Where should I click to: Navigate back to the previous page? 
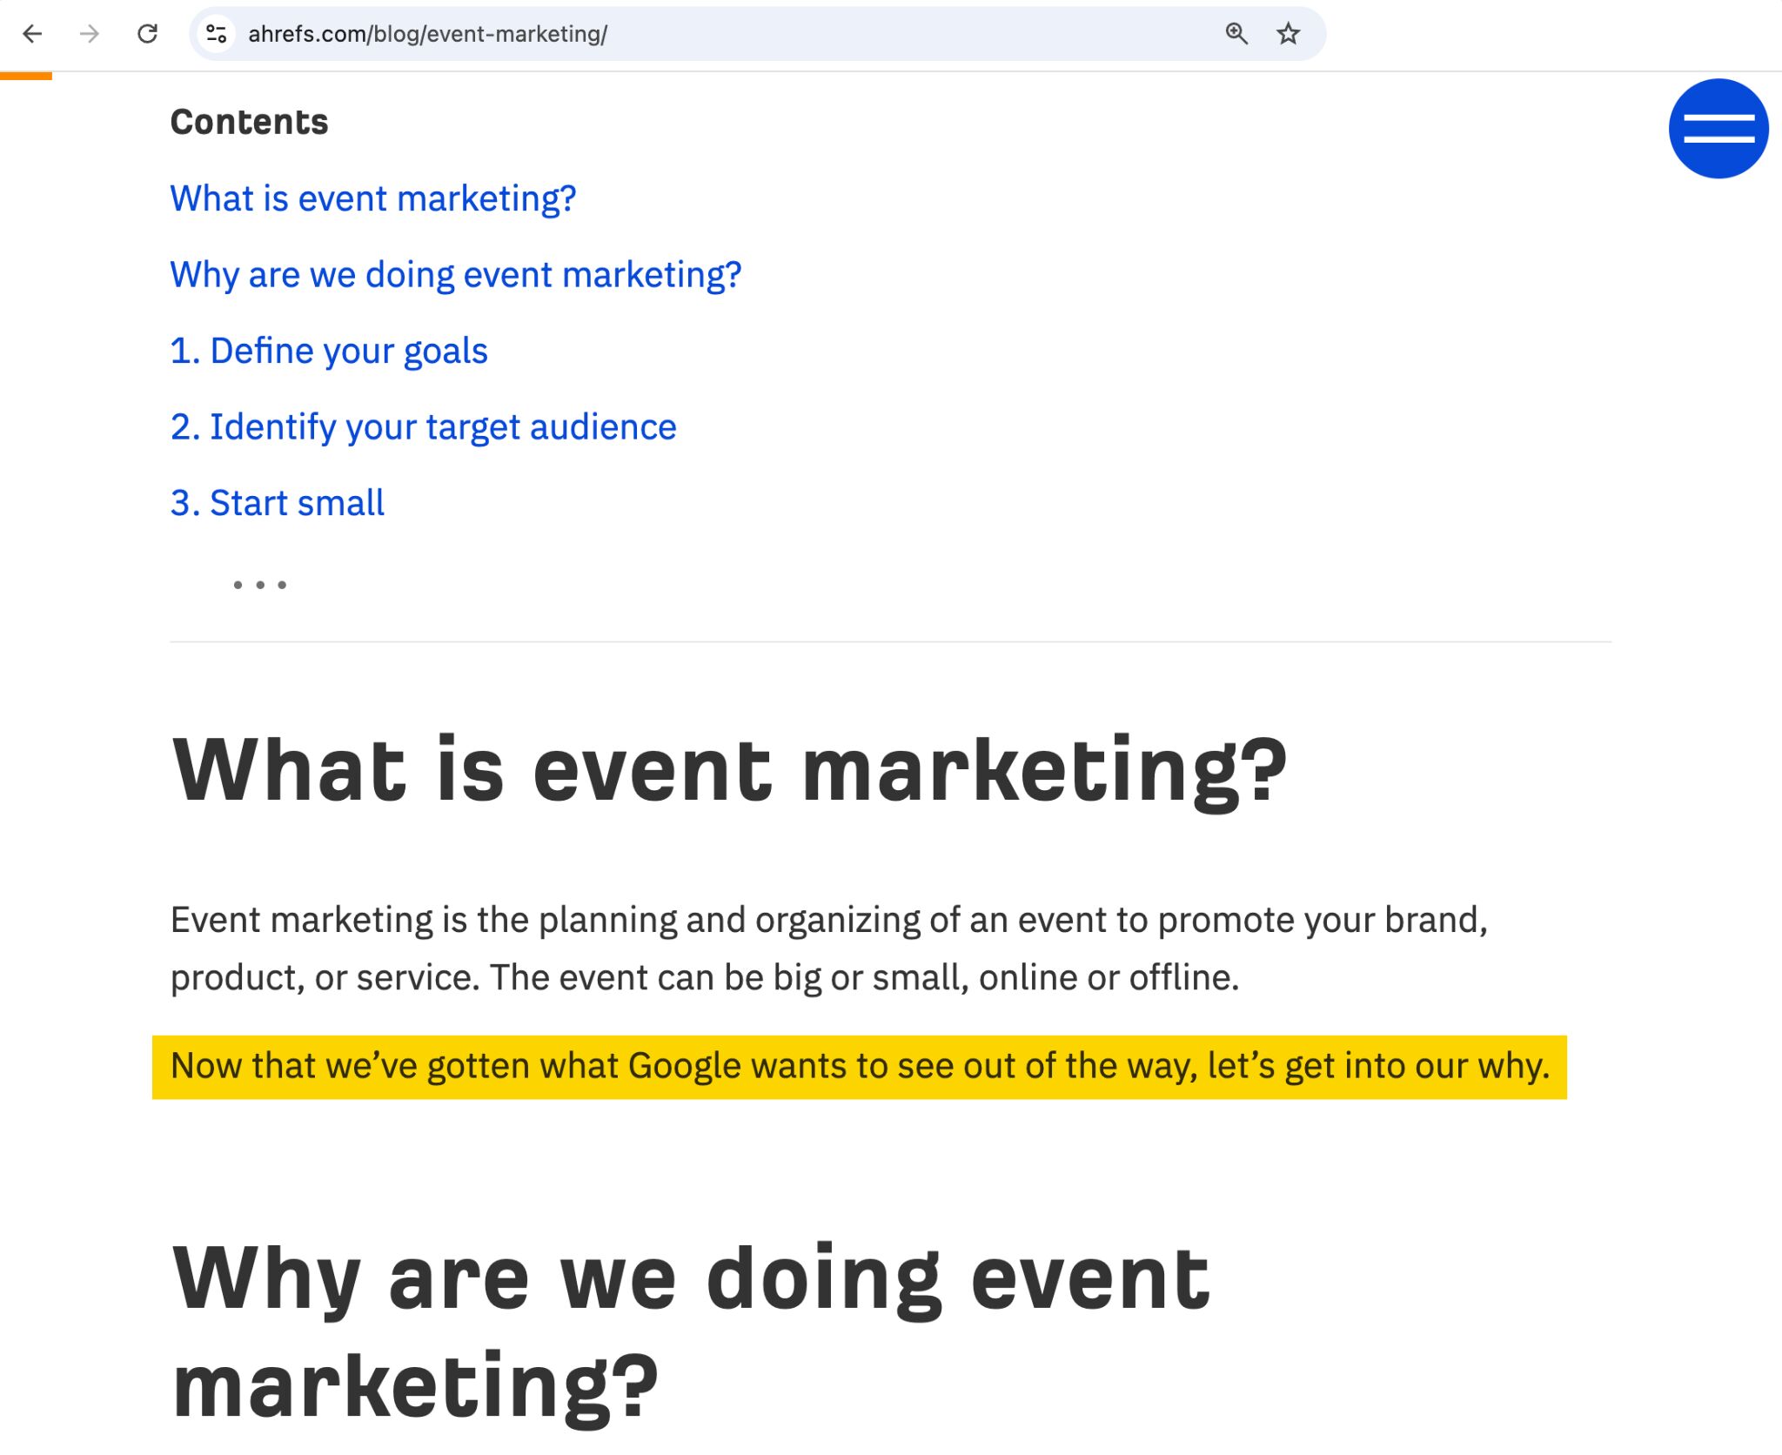32,34
